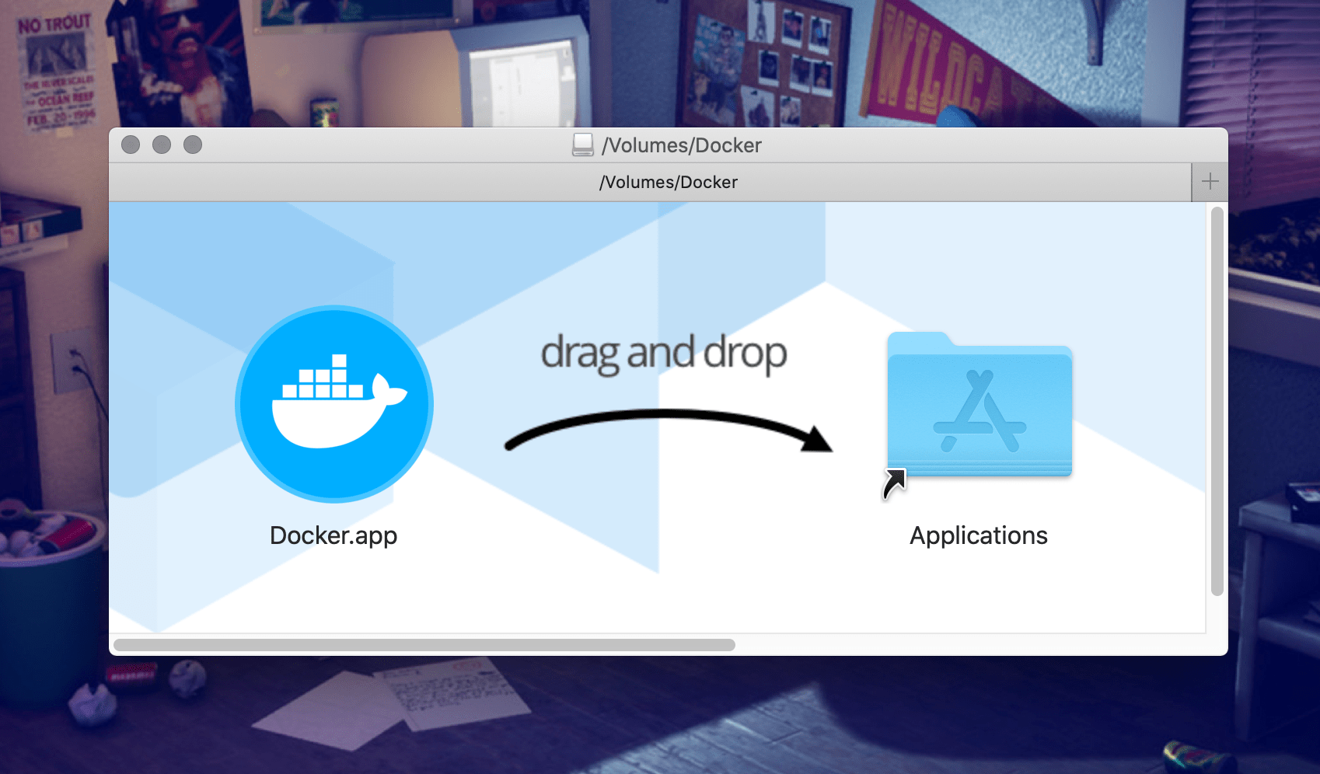The height and width of the screenshot is (774, 1320).
Task: Zoom the /Volumes/Docker window
Action: pyautogui.click(x=193, y=145)
